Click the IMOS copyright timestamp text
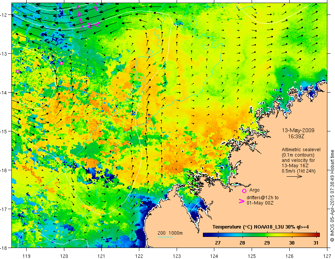This screenshot has height=259, width=335. (332, 196)
